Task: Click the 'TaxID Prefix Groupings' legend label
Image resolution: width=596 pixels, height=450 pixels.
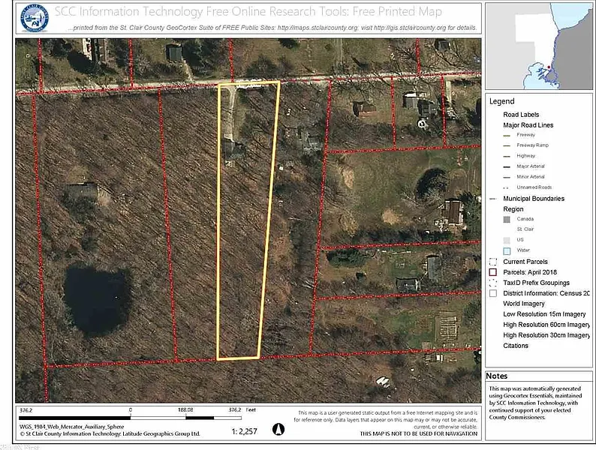Action: (536, 283)
